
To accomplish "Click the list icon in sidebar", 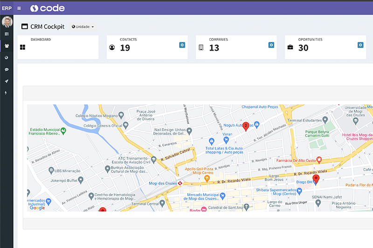I will pyautogui.click(x=7, y=34).
